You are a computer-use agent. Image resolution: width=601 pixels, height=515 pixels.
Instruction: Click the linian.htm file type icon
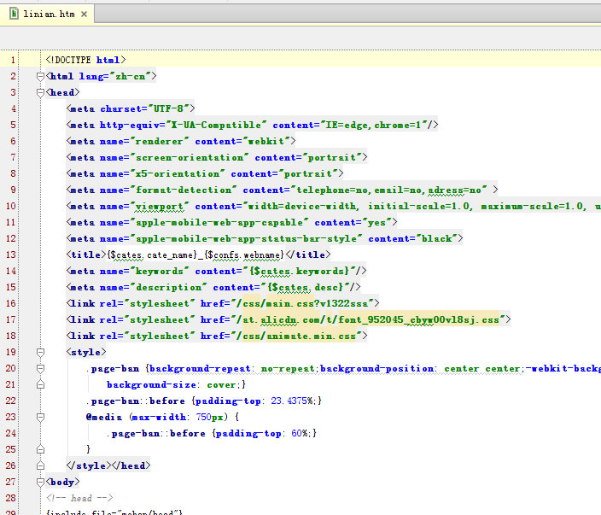click(x=14, y=14)
